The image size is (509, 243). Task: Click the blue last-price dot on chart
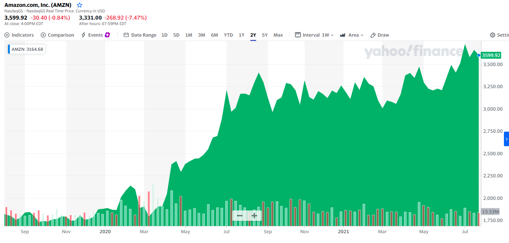478,55
